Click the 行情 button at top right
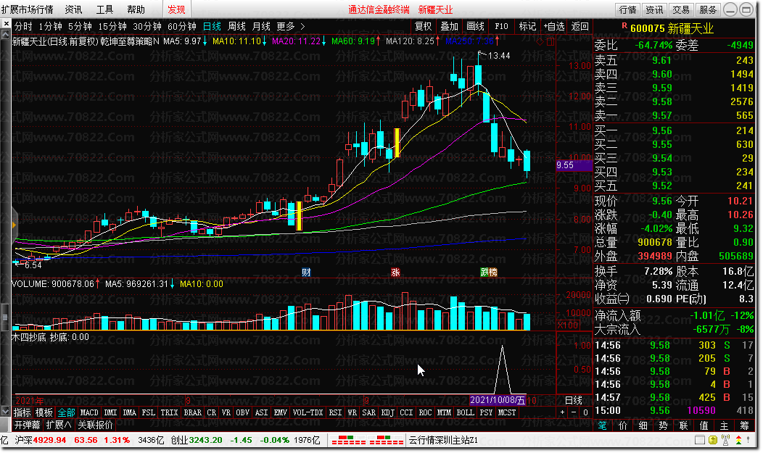 (627, 9)
